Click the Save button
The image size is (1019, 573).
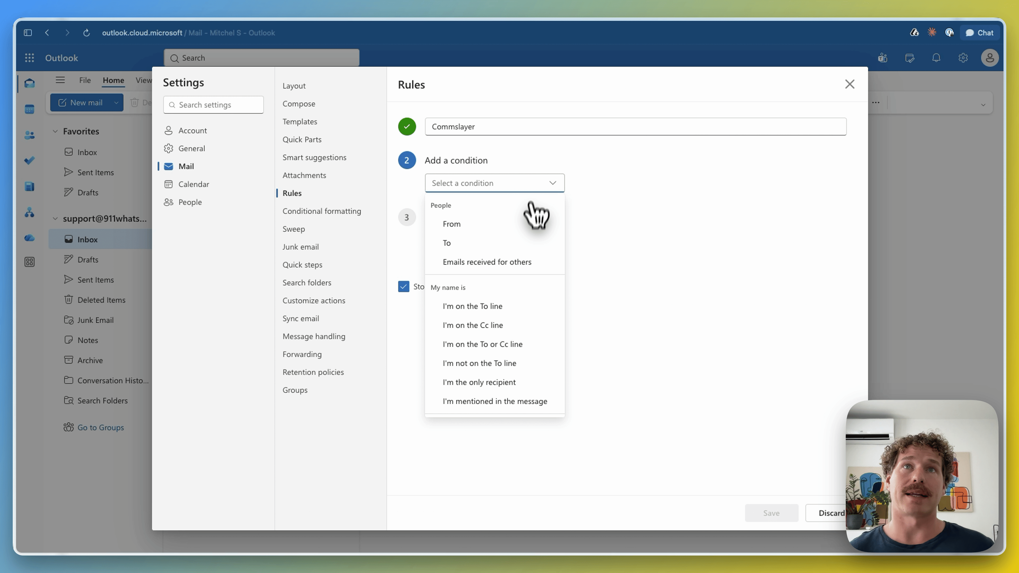pyautogui.click(x=771, y=513)
